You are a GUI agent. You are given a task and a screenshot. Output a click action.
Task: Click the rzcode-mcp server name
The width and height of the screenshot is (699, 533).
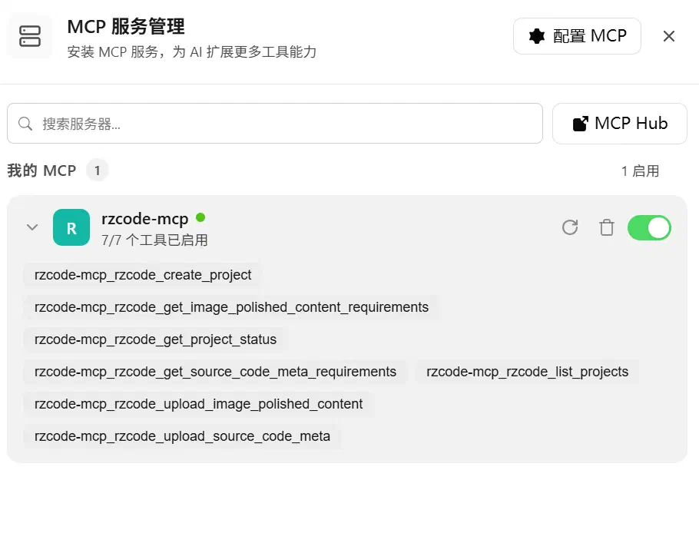[145, 219]
